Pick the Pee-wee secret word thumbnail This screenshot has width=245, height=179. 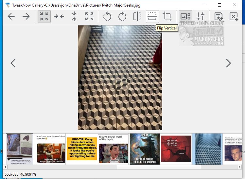pos(113,149)
